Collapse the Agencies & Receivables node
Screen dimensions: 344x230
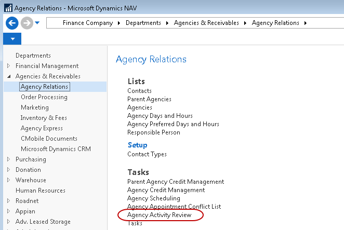click(x=8, y=76)
